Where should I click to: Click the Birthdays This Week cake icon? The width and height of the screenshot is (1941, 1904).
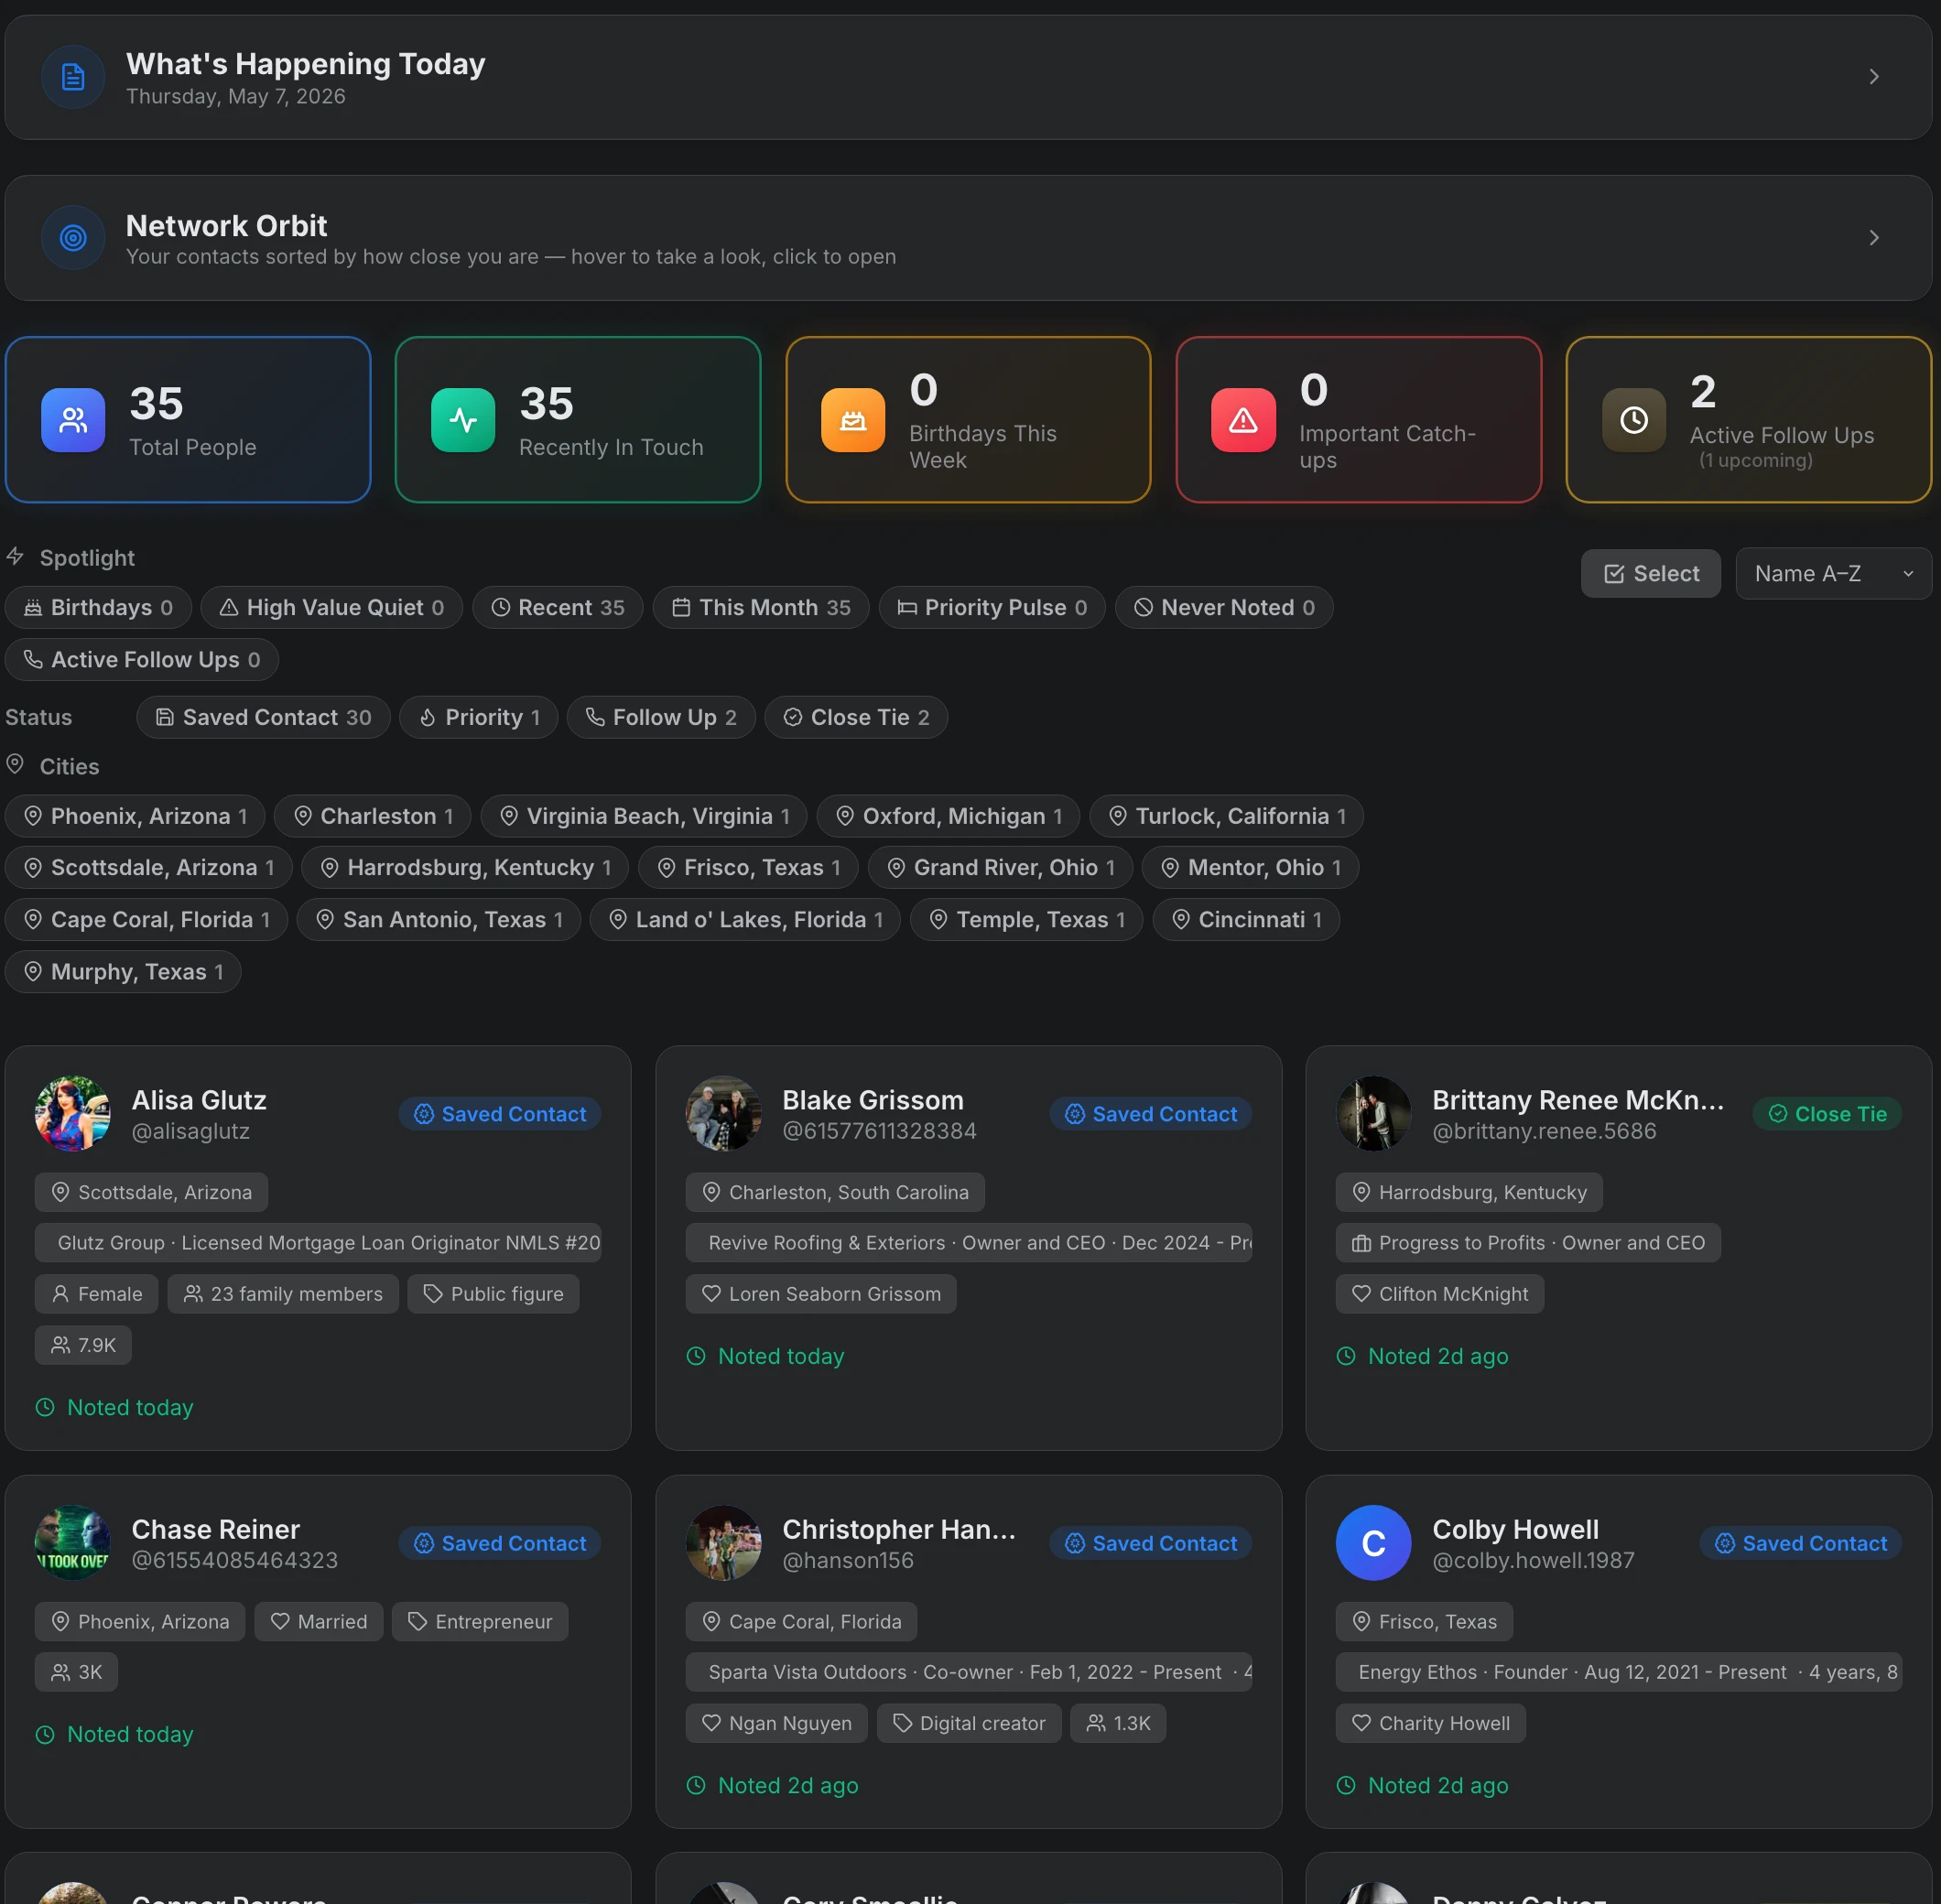(853, 420)
